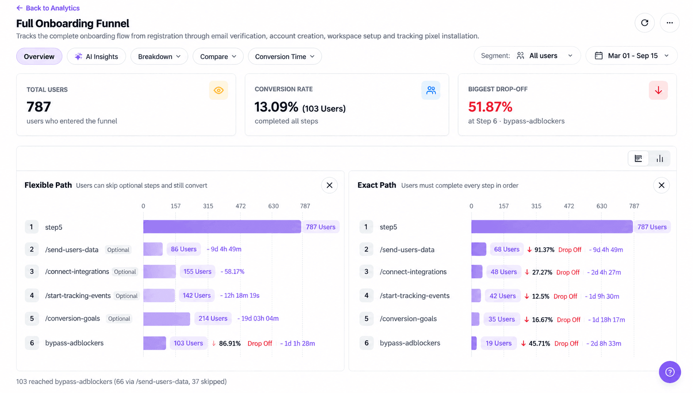Select the Overview tab
Viewport: 693px width, 393px height.
(x=39, y=57)
